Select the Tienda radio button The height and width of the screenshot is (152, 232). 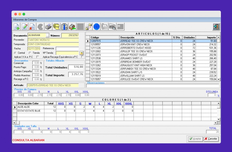click(x=30, y=53)
